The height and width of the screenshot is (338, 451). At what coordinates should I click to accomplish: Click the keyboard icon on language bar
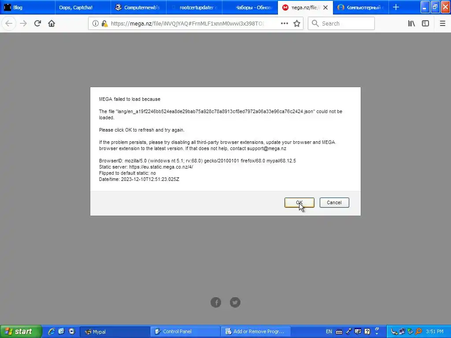[339, 332]
